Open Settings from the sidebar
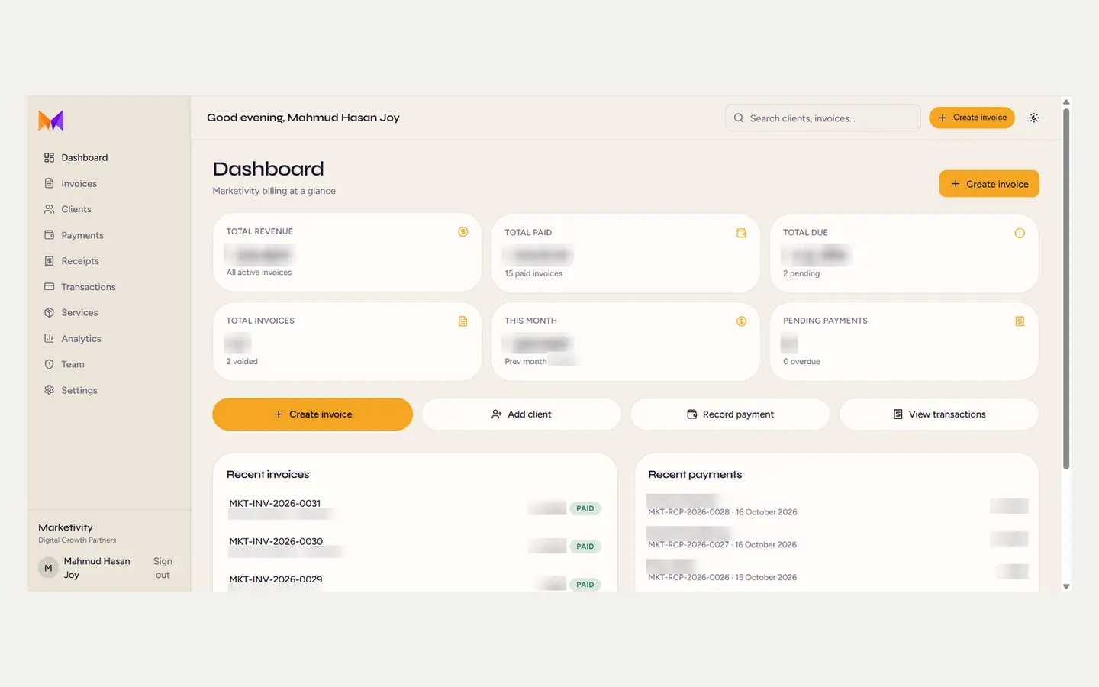Screen dimensions: 1099x687 point(79,390)
